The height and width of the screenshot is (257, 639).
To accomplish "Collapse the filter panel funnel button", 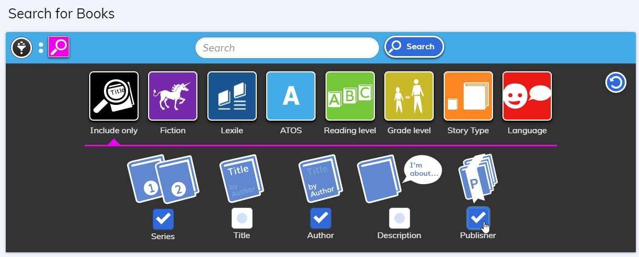I will pyautogui.click(x=22, y=48).
